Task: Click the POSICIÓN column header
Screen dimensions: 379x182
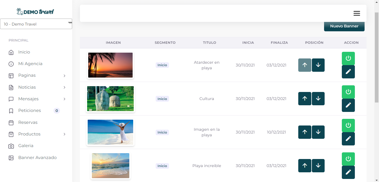Action: click(x=314, y=43)
